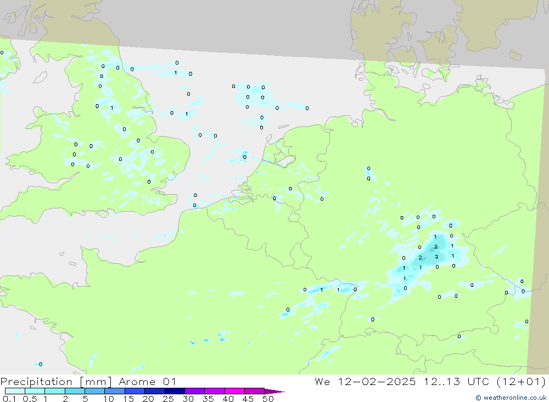Click the legend label '20'
Image resolution: width=549 pixels, height=402 pixels.
[148, 399]
